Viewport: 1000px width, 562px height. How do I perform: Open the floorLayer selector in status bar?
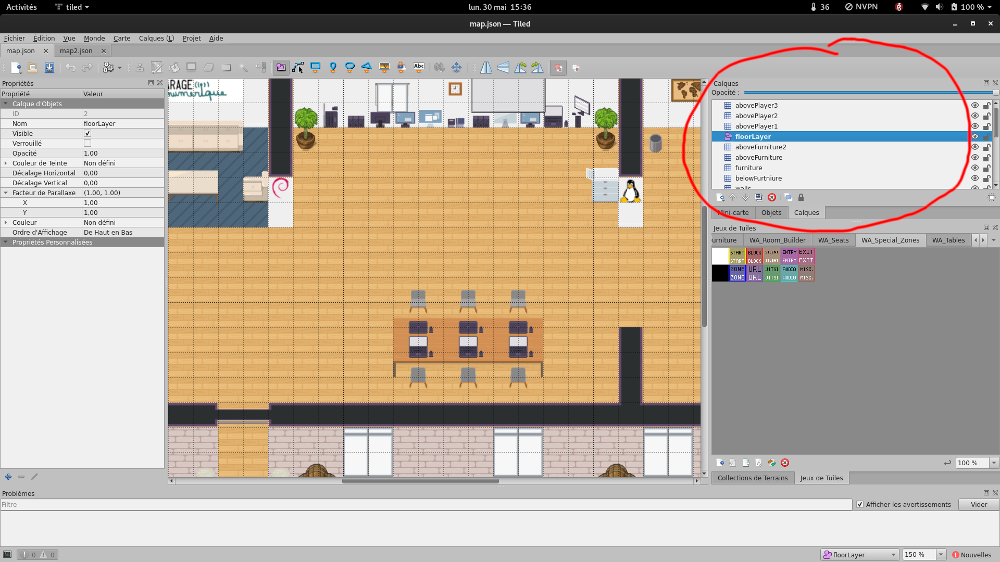tap(860, 555)
